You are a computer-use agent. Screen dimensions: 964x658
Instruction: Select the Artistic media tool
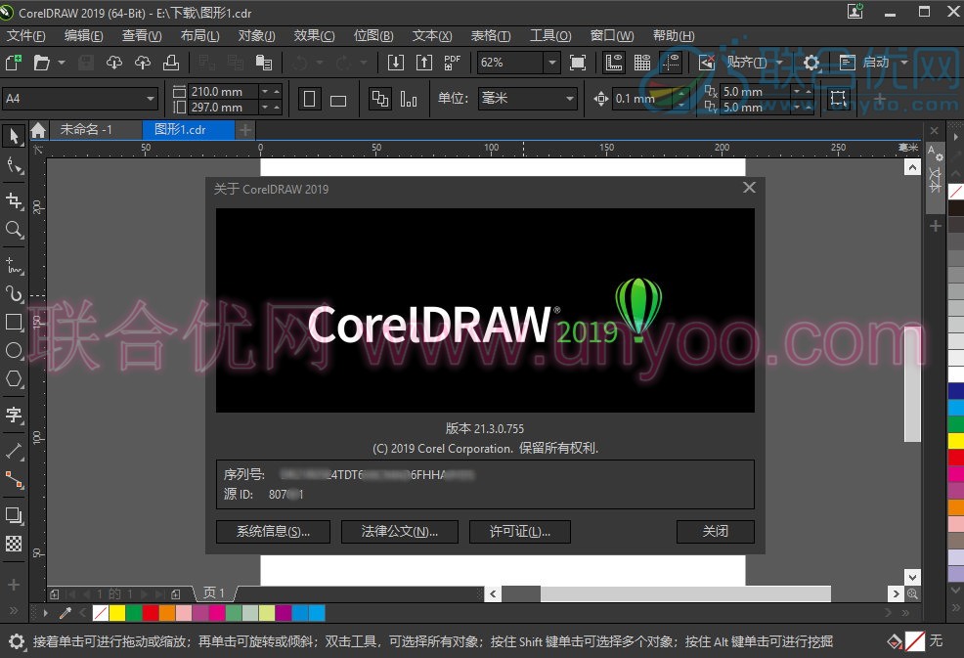pyautogui.click(x=14, y=294)
